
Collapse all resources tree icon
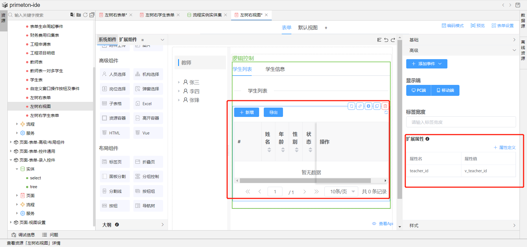click(x=92, y=15)
